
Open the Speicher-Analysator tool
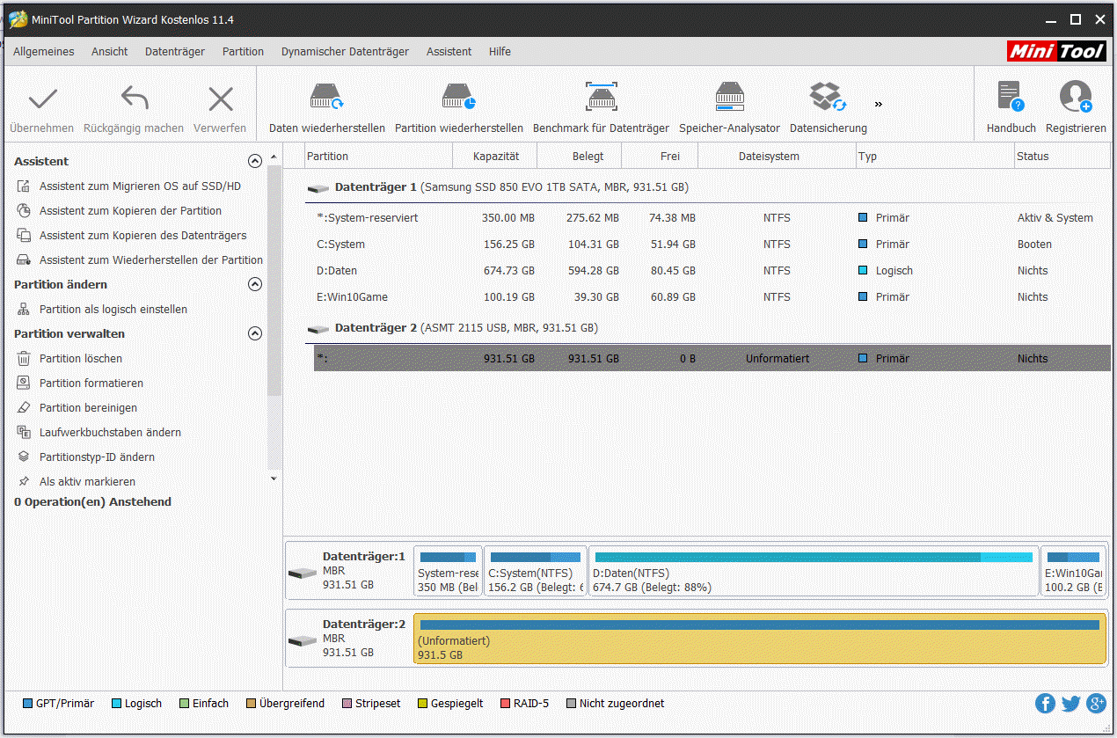point(729,97)
